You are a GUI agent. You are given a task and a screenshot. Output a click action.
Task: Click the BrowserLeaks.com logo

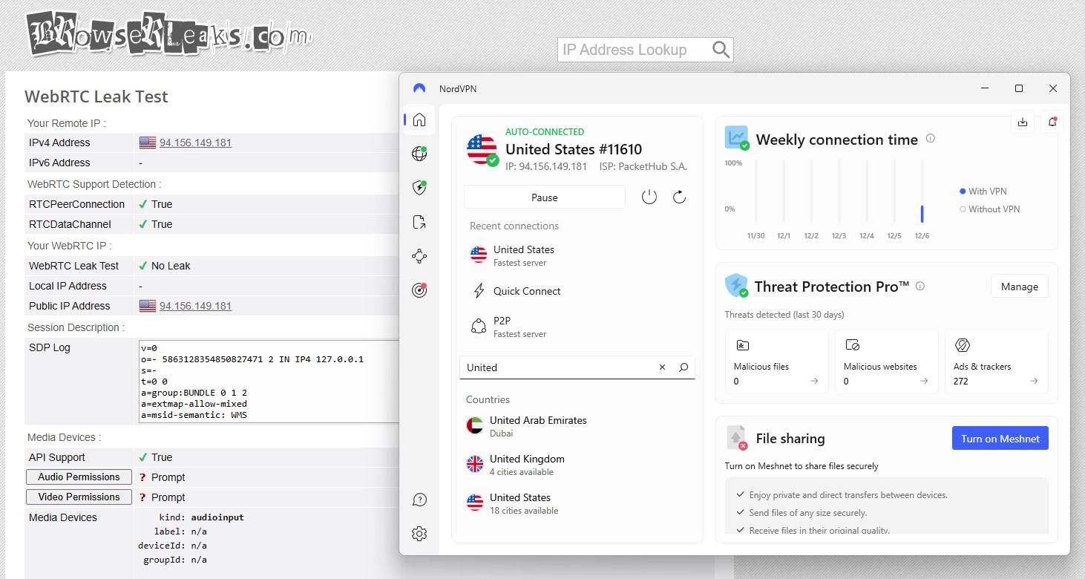169,33
